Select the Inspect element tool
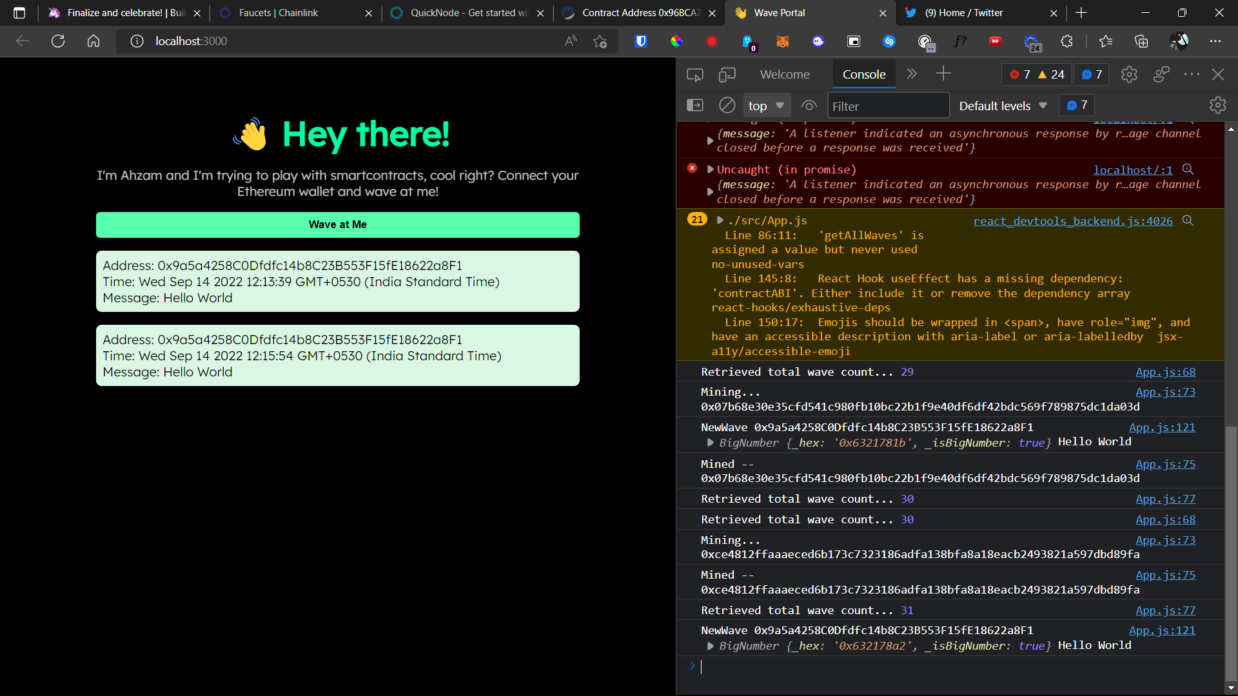Screen dimensions: 1238x696 pyautogui.click(x=695, y=74)
